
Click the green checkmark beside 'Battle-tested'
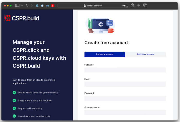pos(14,93)
